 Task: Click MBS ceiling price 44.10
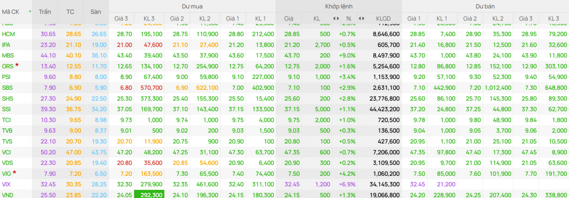point(48,55)
